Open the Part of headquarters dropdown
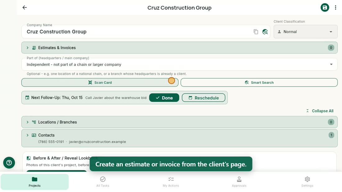342x192 pixels. pos(179,65)
